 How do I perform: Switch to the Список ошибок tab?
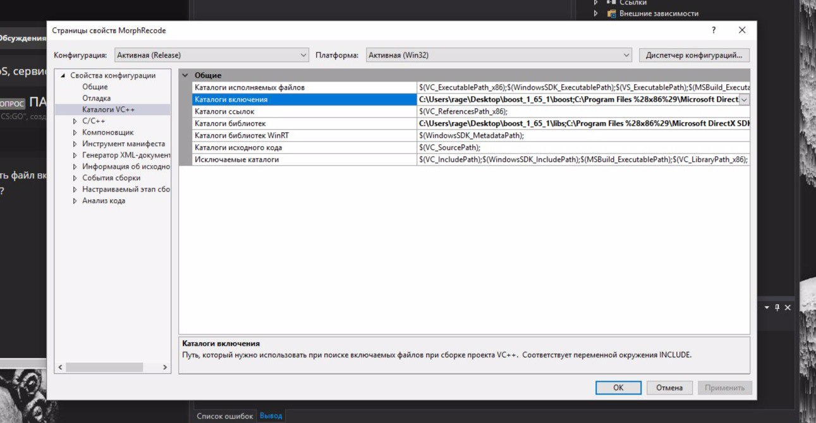pos(224,416)
